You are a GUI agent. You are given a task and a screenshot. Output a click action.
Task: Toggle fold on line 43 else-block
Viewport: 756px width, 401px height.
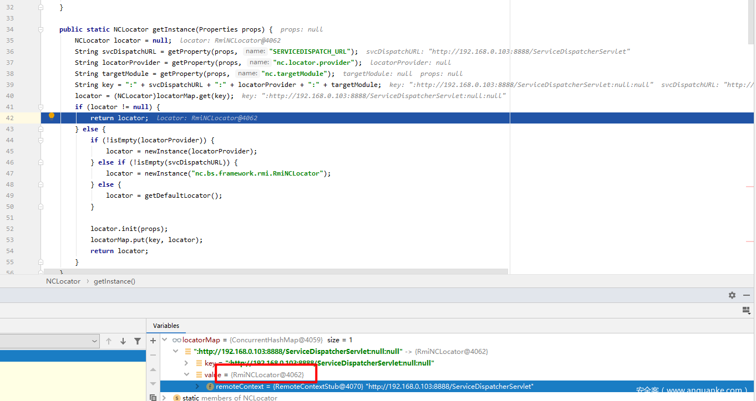41,129
